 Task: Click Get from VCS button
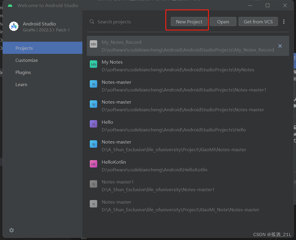(258, 22)
